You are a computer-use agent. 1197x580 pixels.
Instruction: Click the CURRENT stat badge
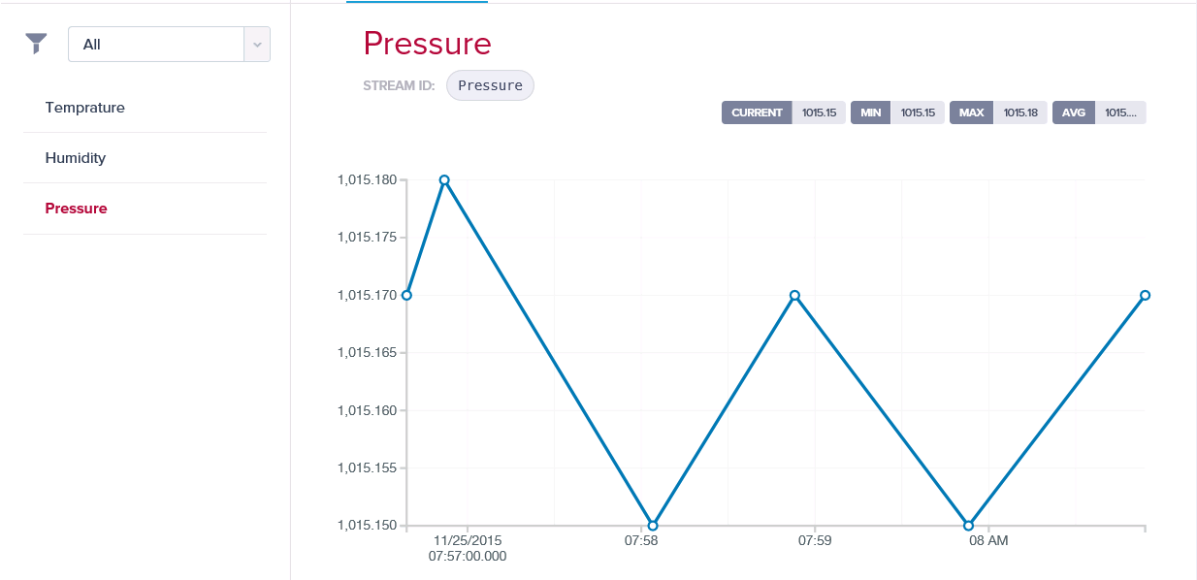757,113
